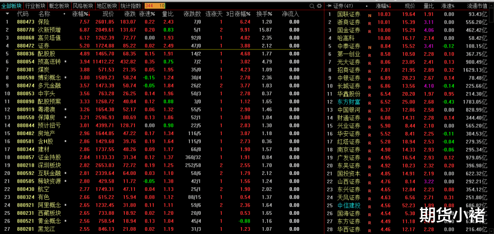Viewport: 494px width, 234px height.
Task: Switch to the 统计指数 tab
Action: [x=131, y=5]
